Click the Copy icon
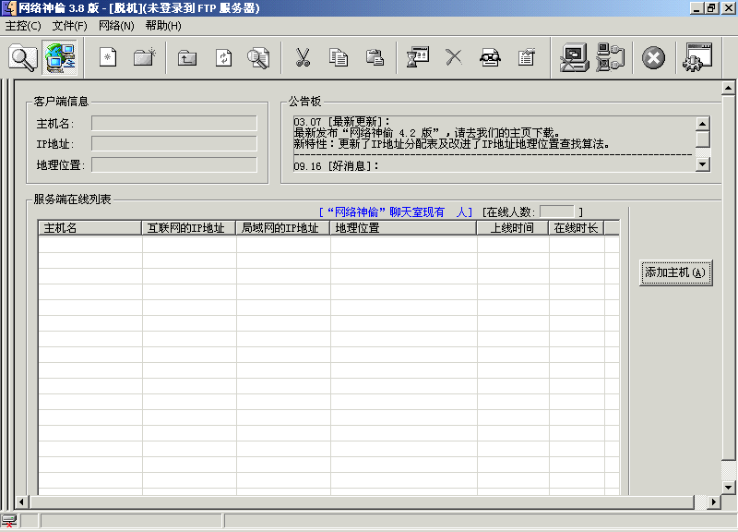This screenshot has width=738, height=532. pos(338,57)
